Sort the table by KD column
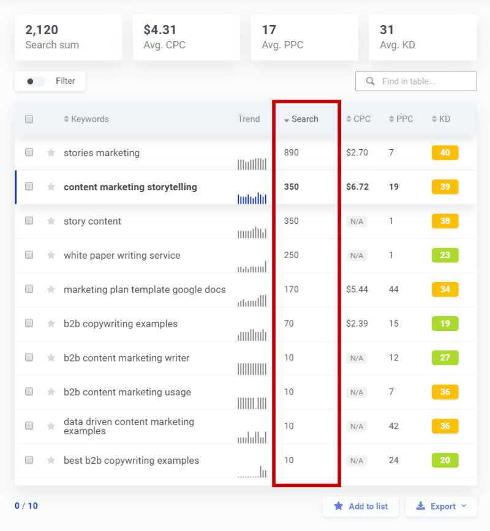This screenshot has width=490, height=531. 441,119
